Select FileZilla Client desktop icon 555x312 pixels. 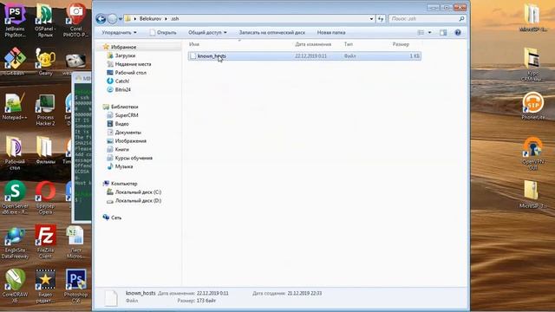click(45, 242)
